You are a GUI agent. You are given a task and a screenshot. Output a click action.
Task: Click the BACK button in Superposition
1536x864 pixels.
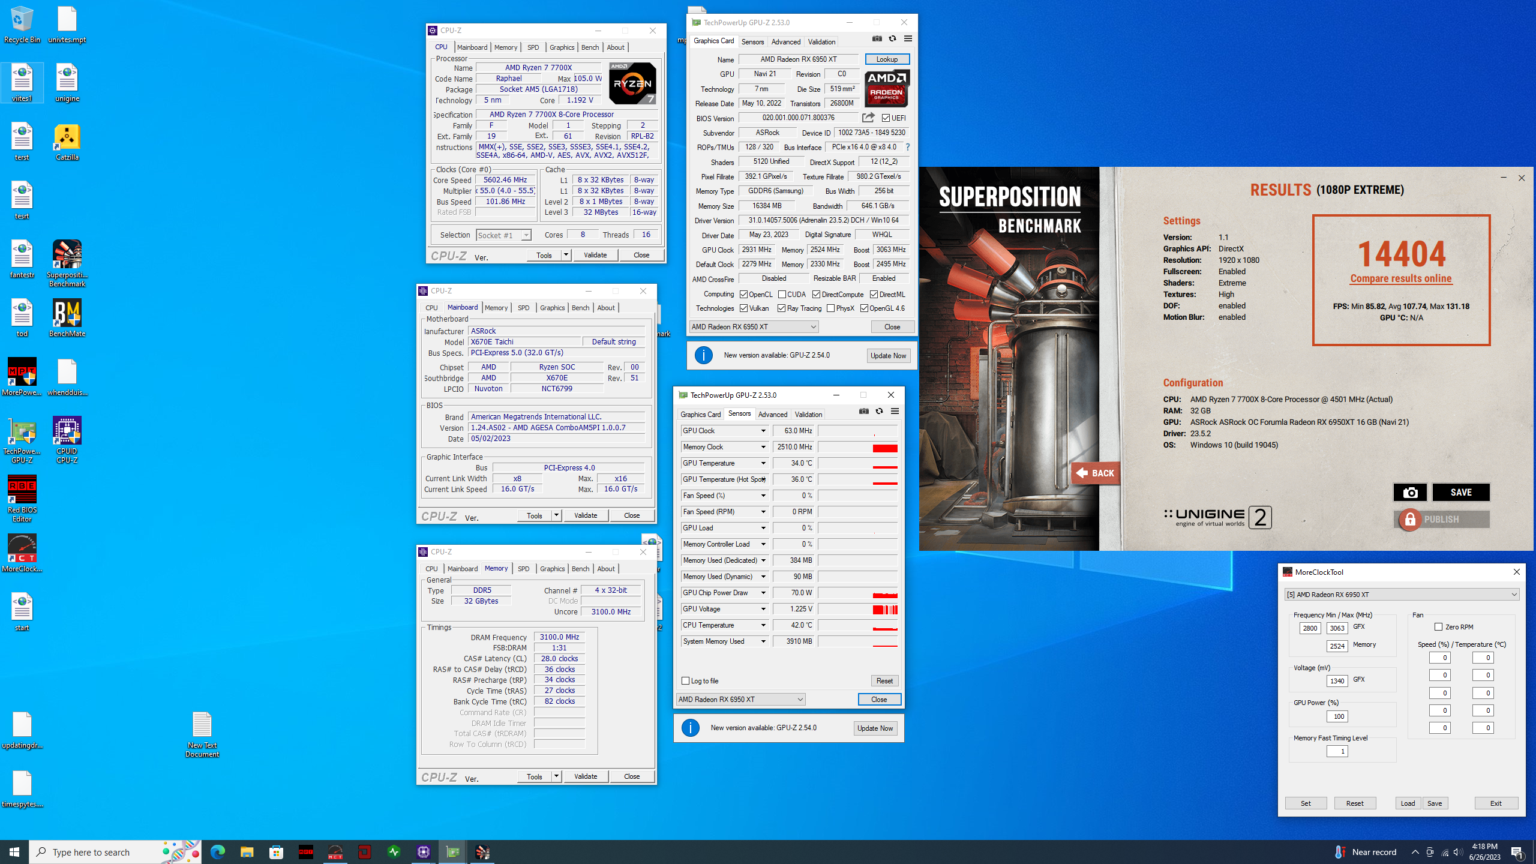[1096, 473]
